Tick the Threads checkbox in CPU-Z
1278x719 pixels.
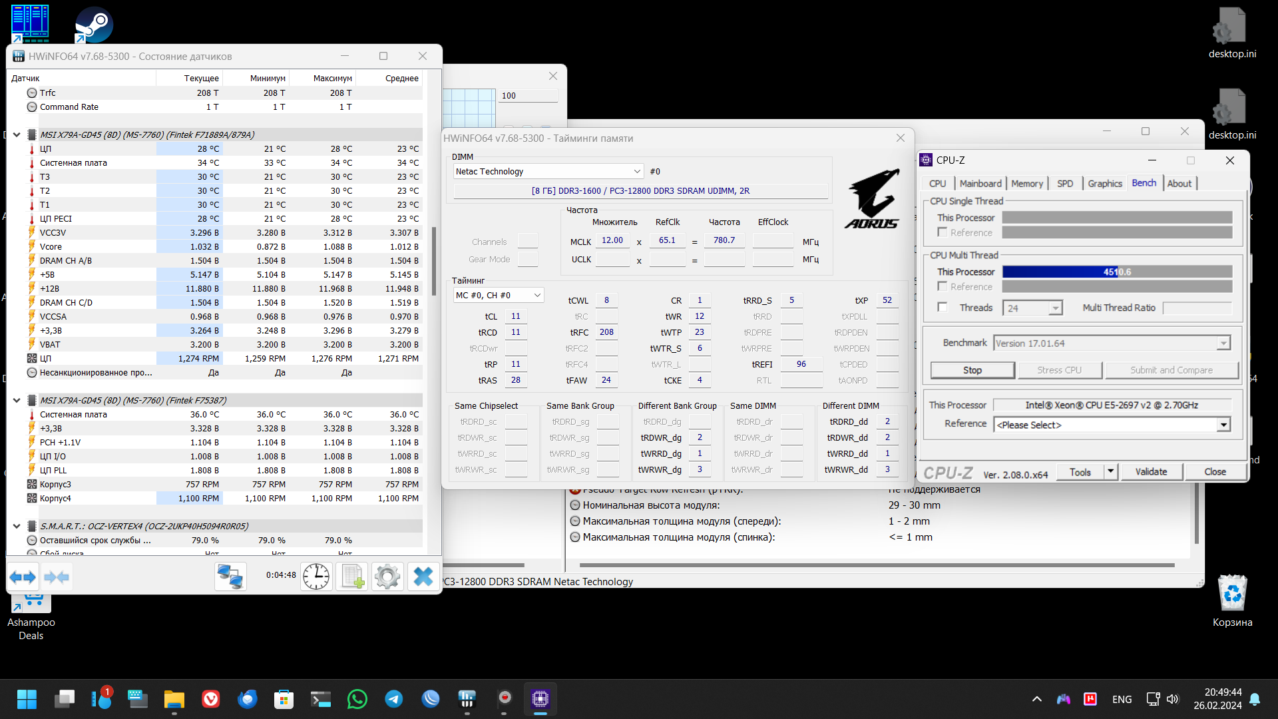[x=943, y=308]
